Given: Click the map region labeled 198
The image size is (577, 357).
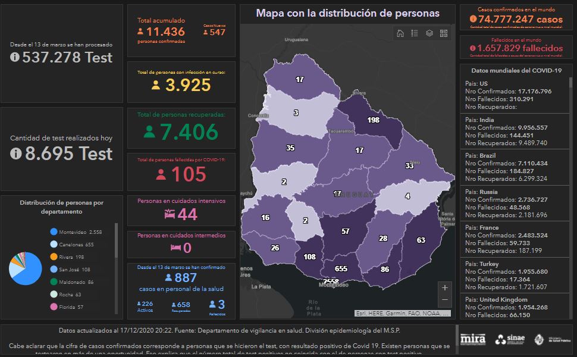Looking at the screenshot, I should 373,120.
